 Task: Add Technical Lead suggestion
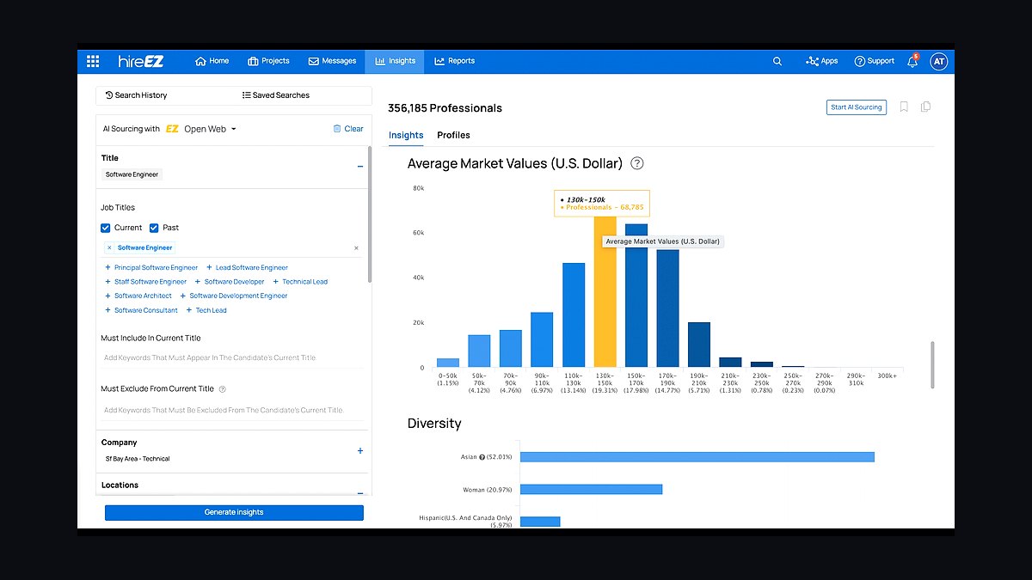(300, 282)
